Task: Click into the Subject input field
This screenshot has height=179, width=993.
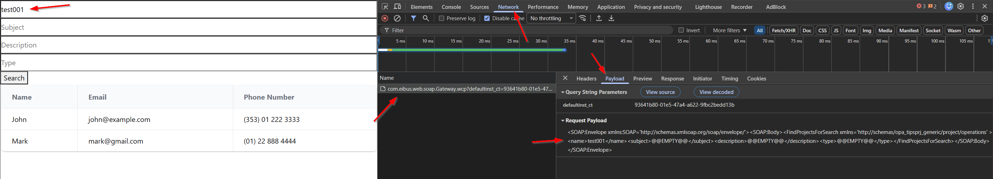Action: (x=188, y=27)
